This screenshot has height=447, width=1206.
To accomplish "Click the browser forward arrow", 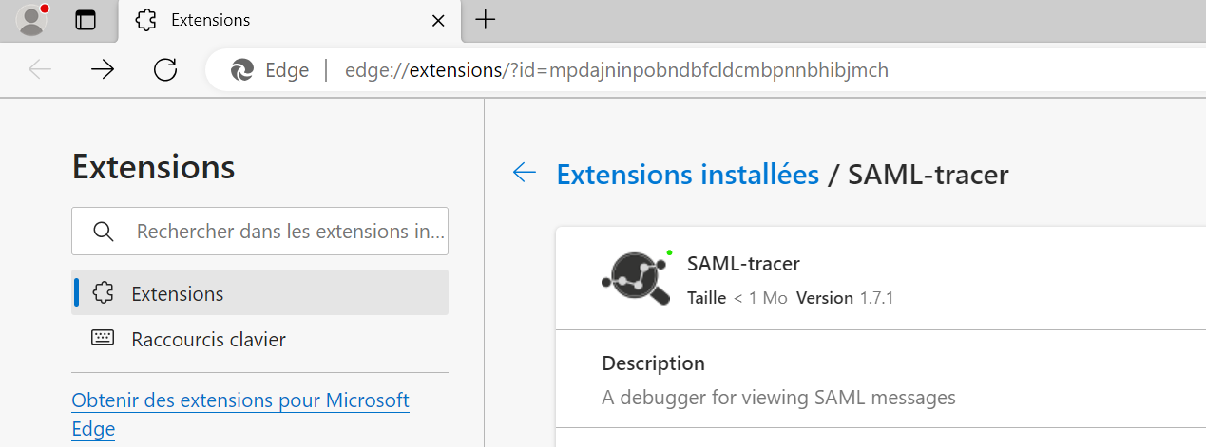I will (x=103, y=69).
